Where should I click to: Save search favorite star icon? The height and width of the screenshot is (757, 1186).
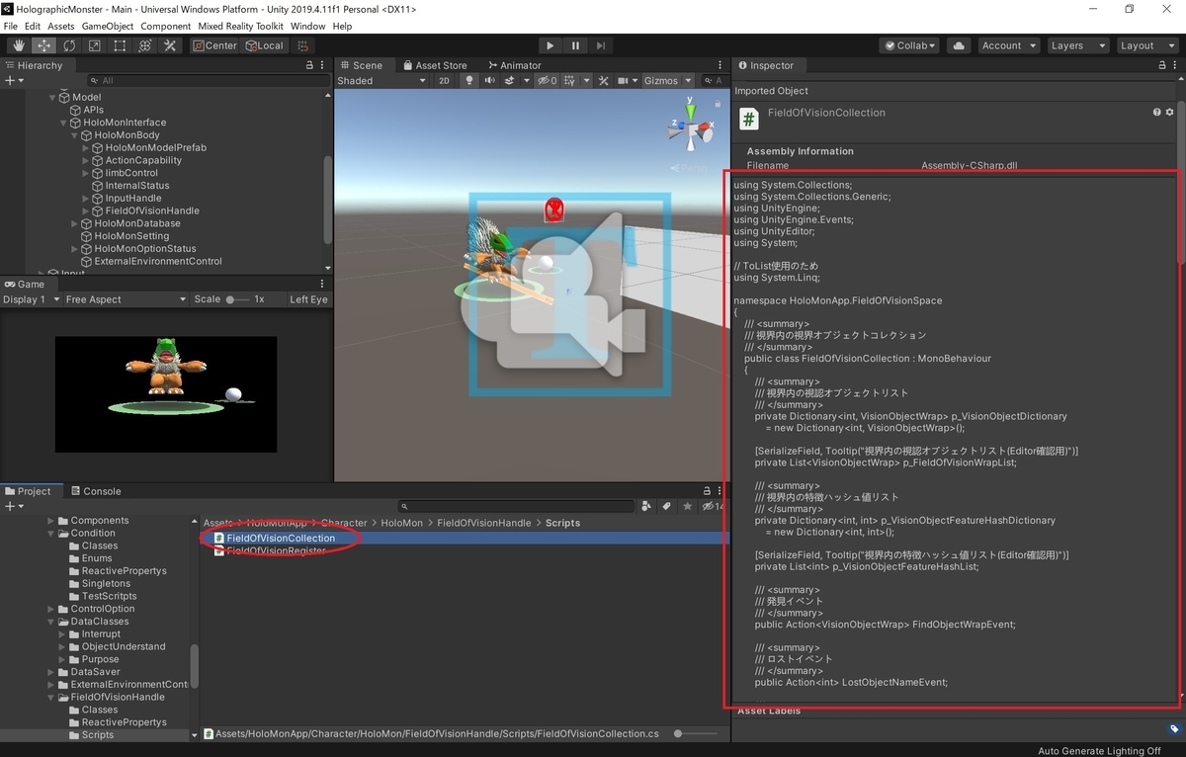pos(687,506)
